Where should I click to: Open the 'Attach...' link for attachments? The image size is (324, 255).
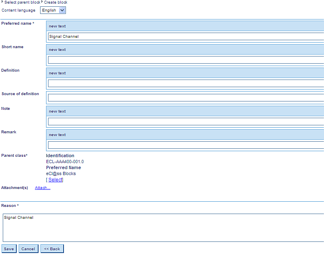pos(42,188)
